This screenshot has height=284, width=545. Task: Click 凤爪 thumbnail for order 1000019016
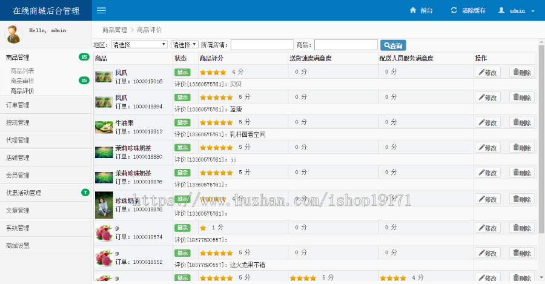[x=104, y=77]
